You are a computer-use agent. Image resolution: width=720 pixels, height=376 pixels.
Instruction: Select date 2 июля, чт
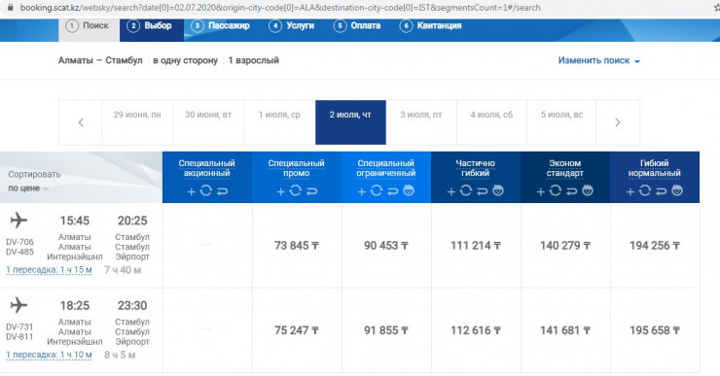click(350, 122)
